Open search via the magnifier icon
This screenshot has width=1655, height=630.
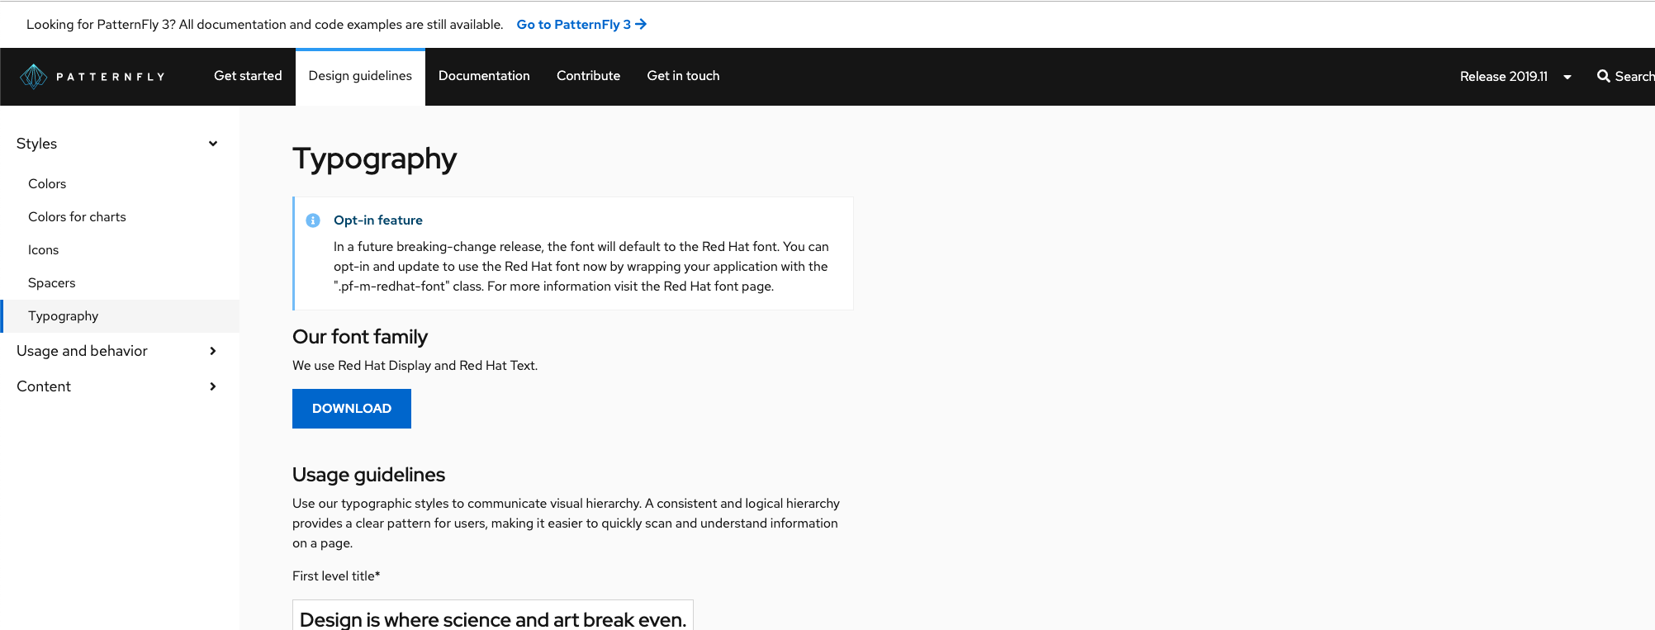point(1605,76)
